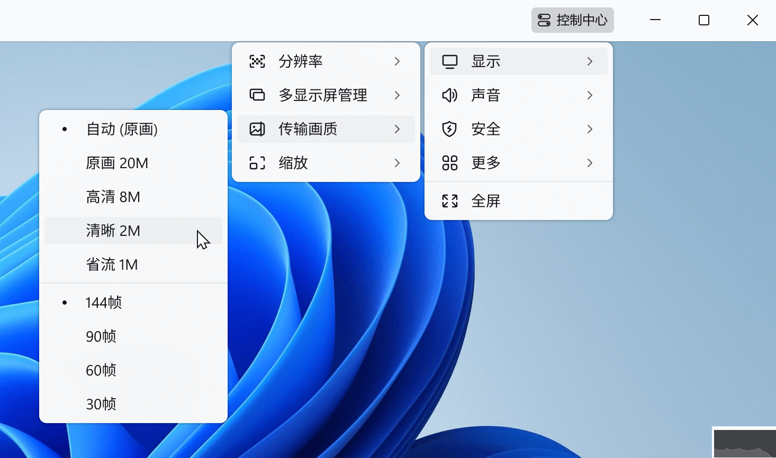Click the 全屏 fullscreen icon

pos(449,201)
